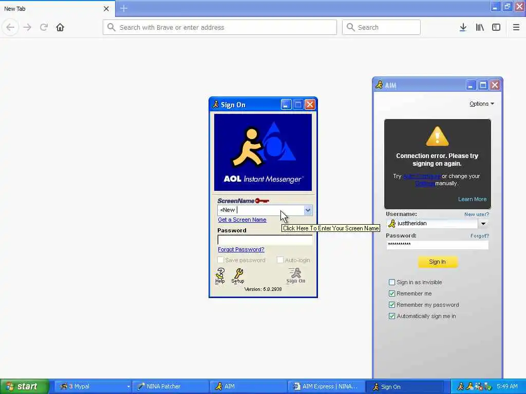Toggle the Save password checkbox
The width and height of the screenshot is (526, 394).
coord(220,260)
